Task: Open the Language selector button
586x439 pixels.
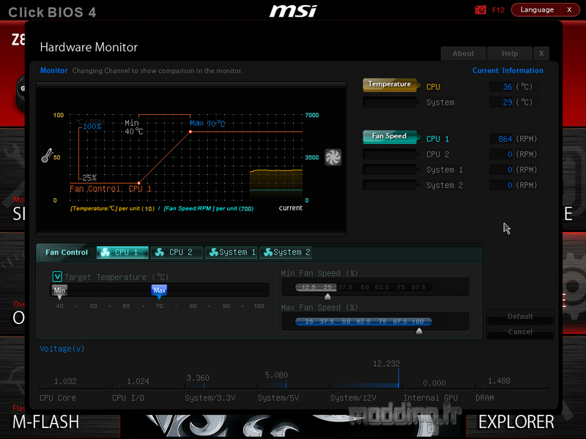Action: (x=537, y=10)
